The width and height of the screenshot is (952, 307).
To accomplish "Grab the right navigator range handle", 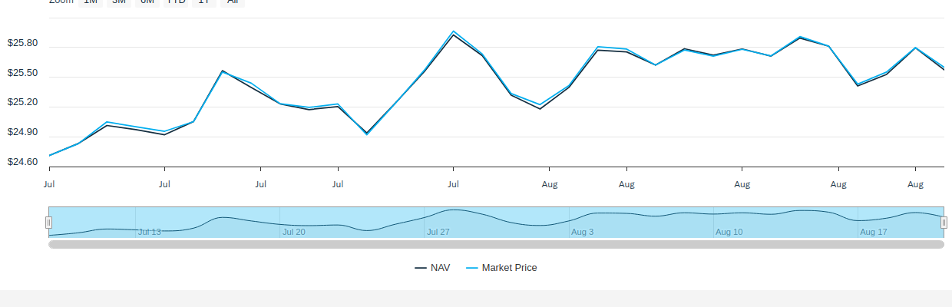I will (x=944, y=223).
